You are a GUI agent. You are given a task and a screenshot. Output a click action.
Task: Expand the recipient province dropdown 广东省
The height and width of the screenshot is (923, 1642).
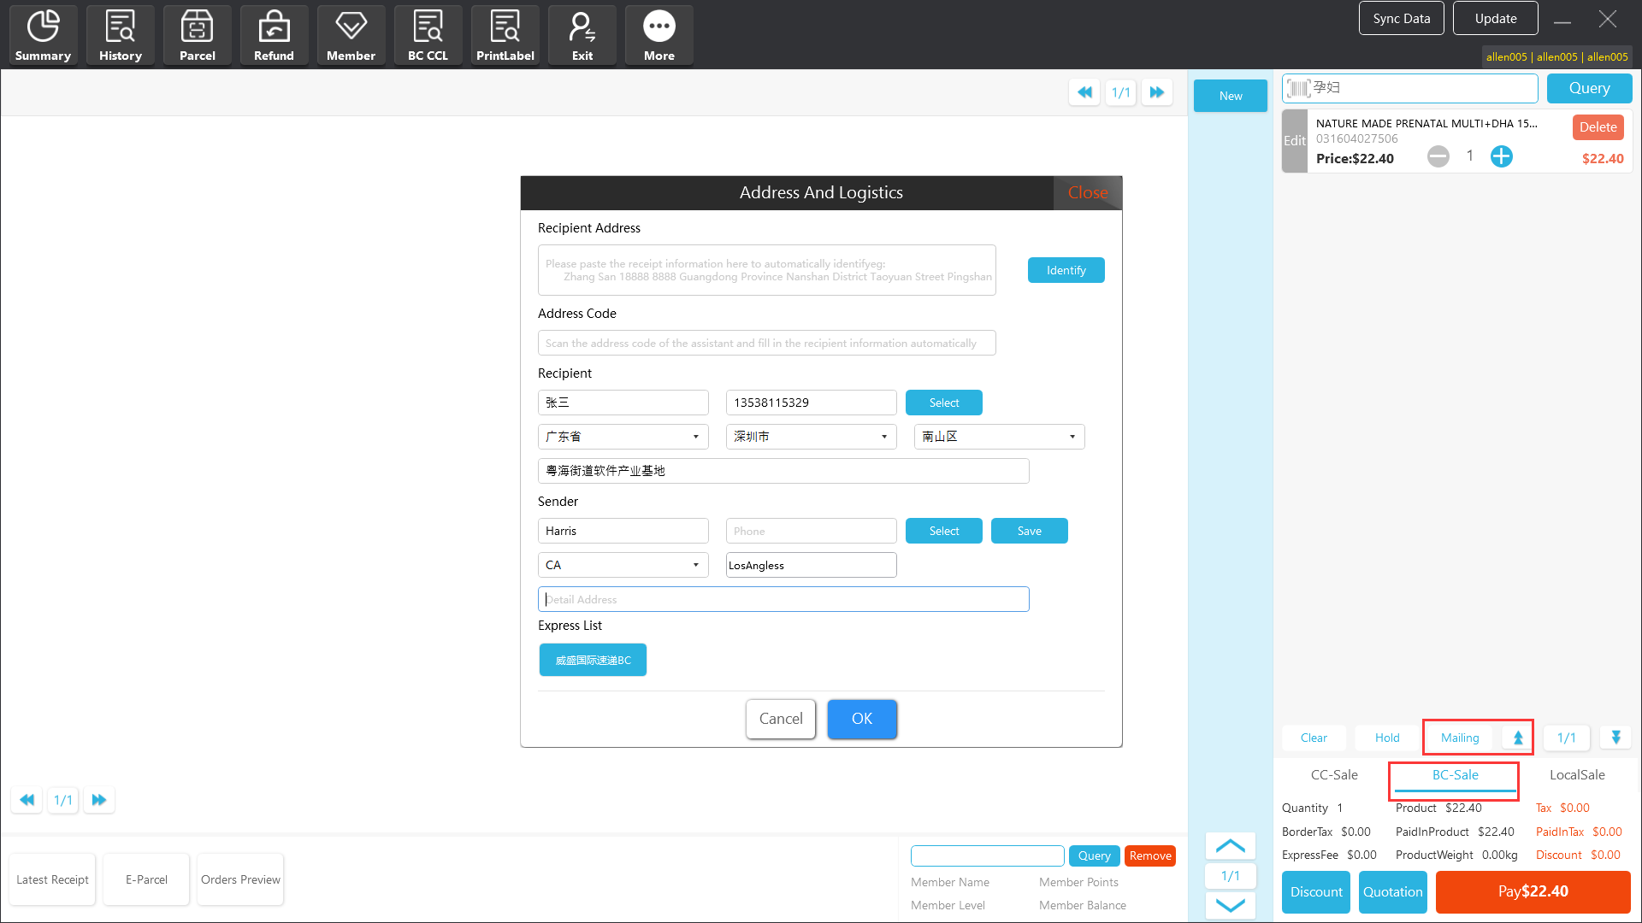[623, 437]
